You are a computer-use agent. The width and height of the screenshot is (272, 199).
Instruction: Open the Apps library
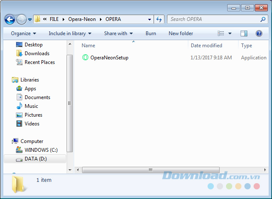[31, 89]
